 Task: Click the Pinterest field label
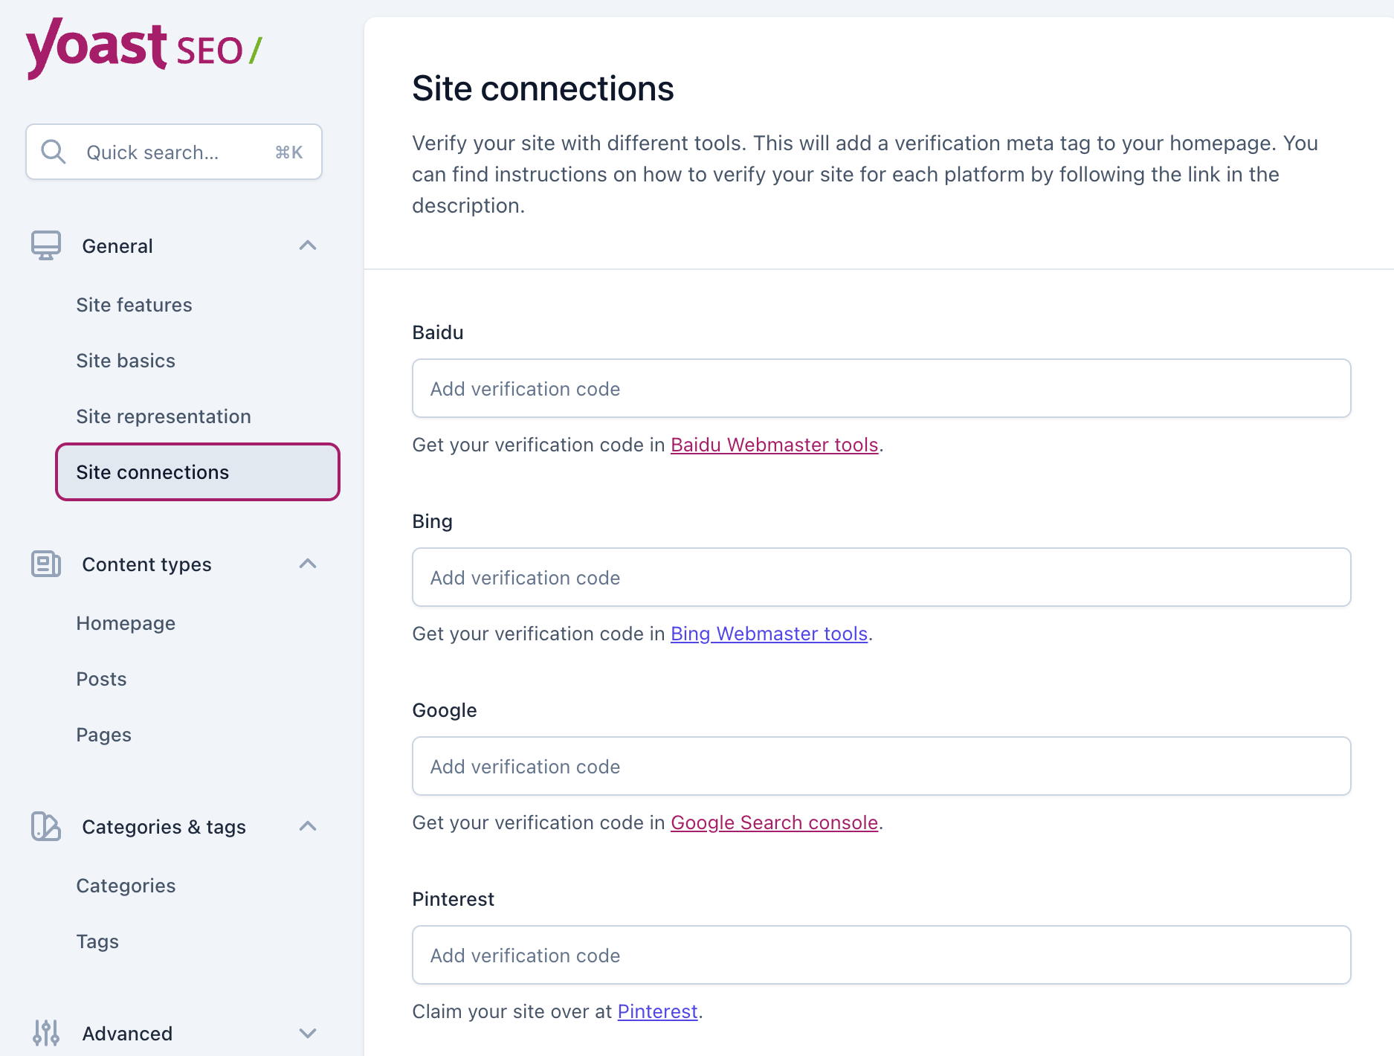point(453,899)
